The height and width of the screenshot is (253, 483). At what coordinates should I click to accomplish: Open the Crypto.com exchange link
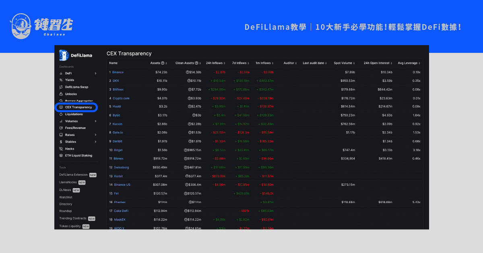tap(121, 98)
